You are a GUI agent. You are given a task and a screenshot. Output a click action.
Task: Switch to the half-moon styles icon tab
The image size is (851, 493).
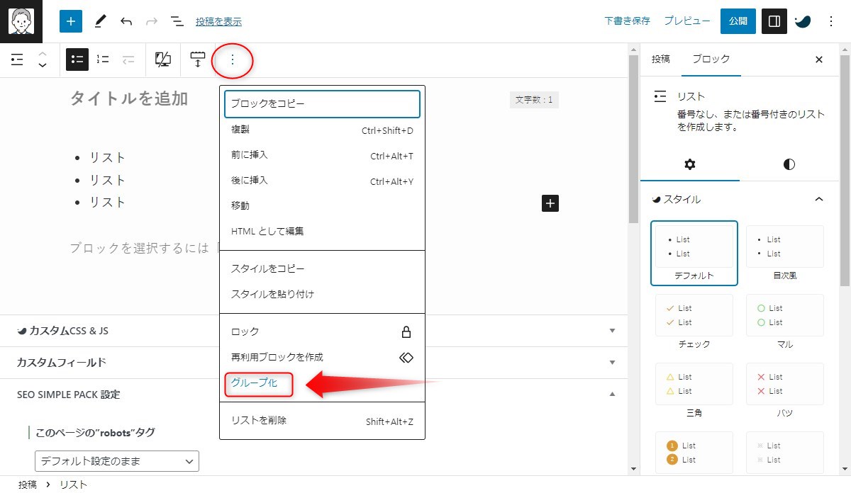(787, 164)
